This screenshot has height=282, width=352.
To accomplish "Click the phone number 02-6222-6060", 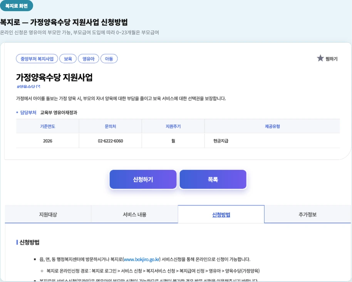I will pyautogui.click(x=111, y=141).
